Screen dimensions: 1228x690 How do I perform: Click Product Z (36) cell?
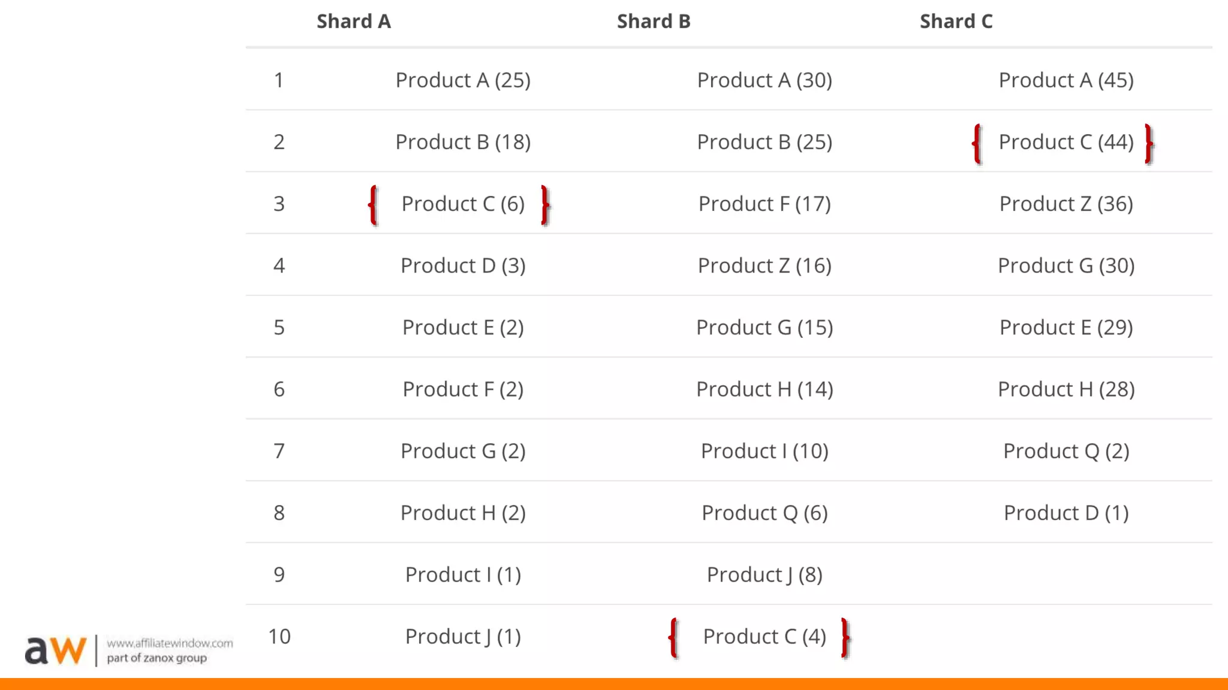(1066, 204)
